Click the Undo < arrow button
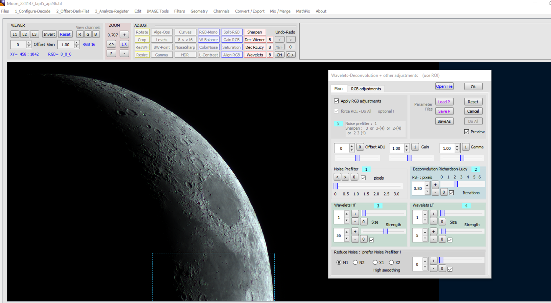Image resolution: width=551 pixels, height=303 pixels. 280,40
